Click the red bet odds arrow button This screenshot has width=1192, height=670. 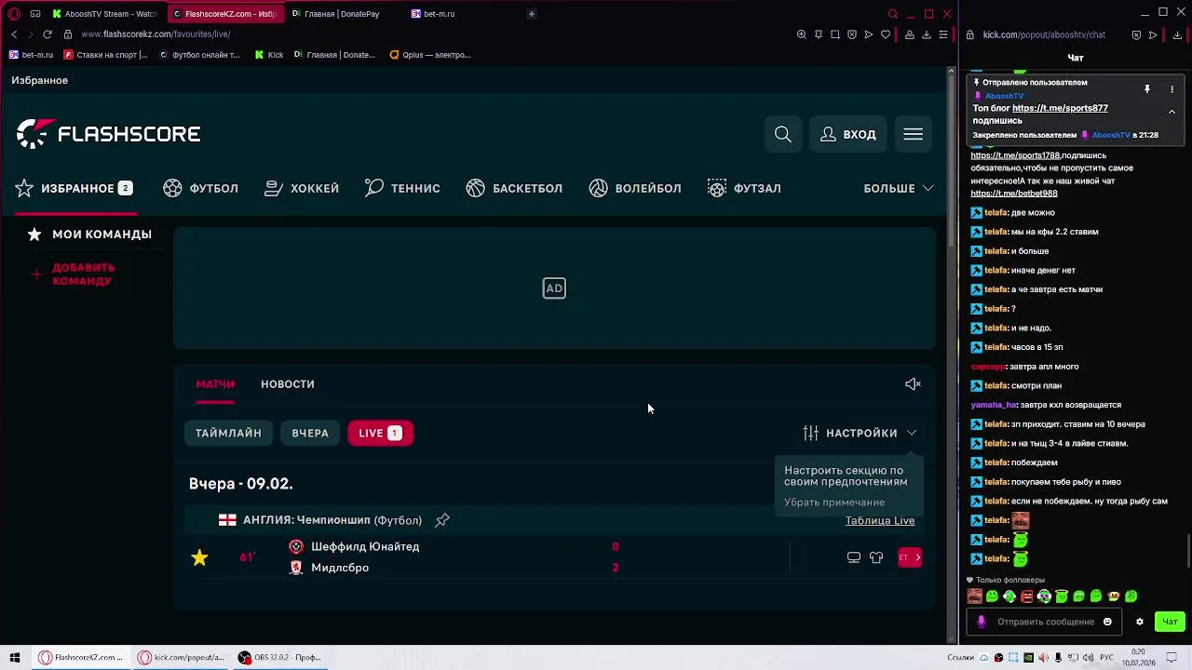(910, 557)
